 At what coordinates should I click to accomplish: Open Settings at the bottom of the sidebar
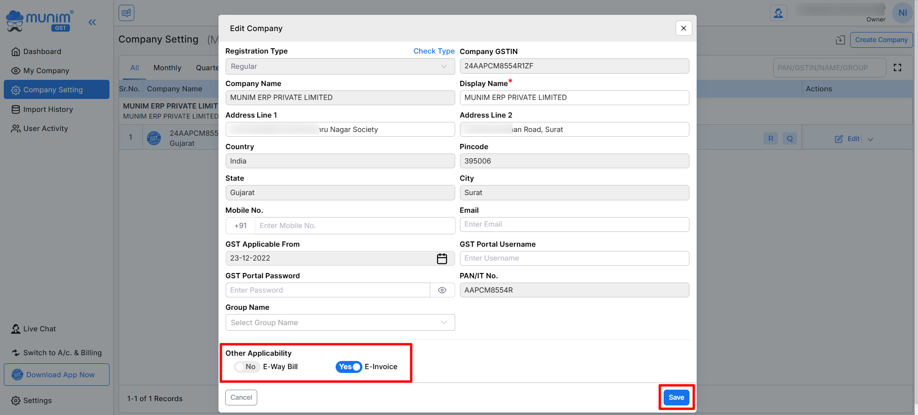pyautogui.click(x=32, y=401)
